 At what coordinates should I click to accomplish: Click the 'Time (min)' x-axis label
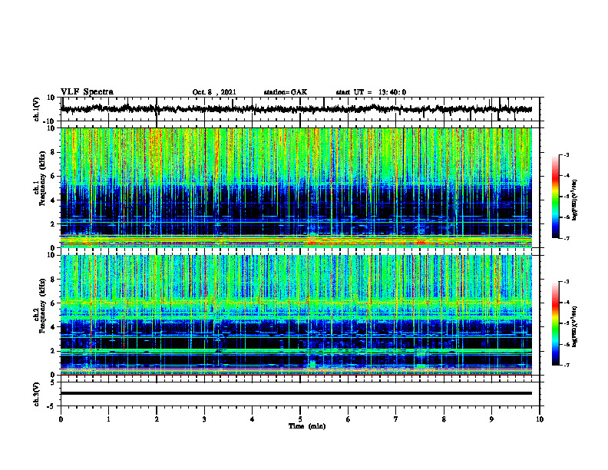[x=307, y=426]
